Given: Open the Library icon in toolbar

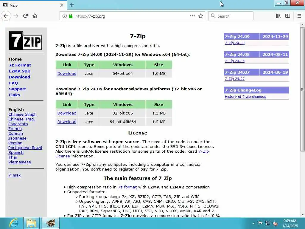Looking at the screenshot, I should point(278,16).
